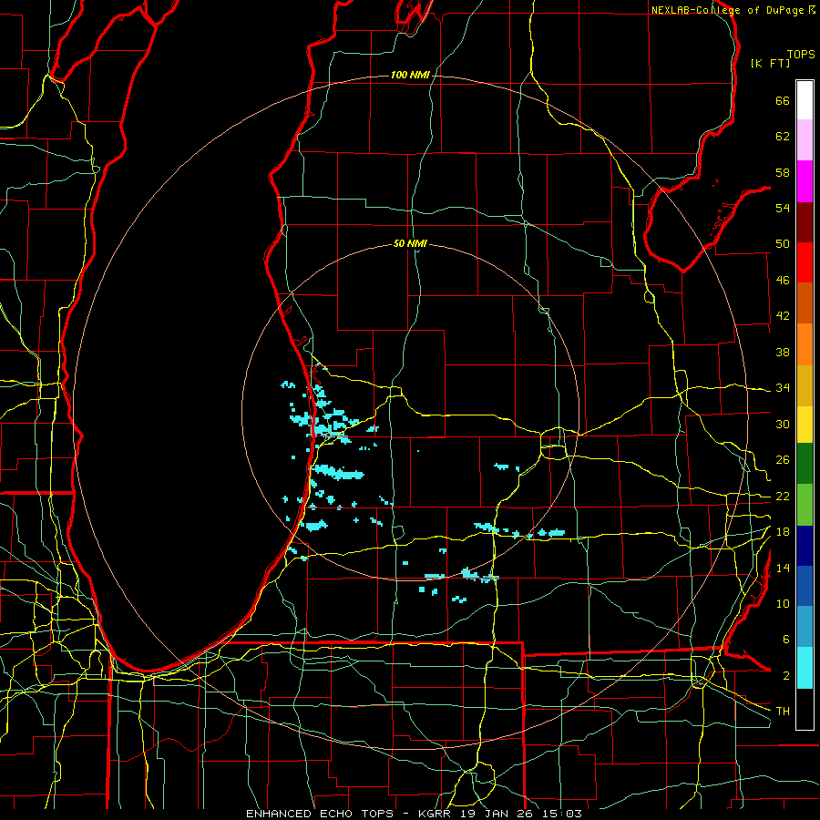Select the bright red legend swatch

click(x=805, y=262)
